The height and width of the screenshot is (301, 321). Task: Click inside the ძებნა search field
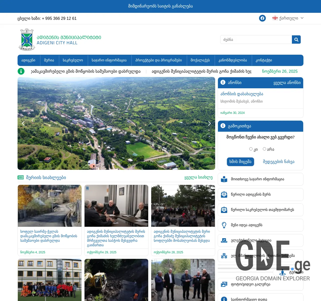256,39
